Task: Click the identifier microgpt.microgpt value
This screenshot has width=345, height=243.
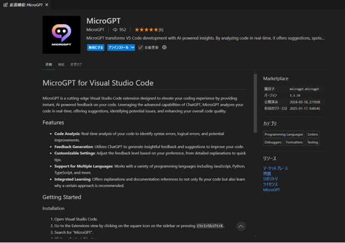Action: point(304,89)
